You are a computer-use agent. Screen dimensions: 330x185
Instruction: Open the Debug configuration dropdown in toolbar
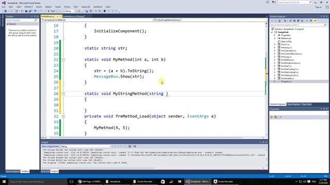coord(70,11)
